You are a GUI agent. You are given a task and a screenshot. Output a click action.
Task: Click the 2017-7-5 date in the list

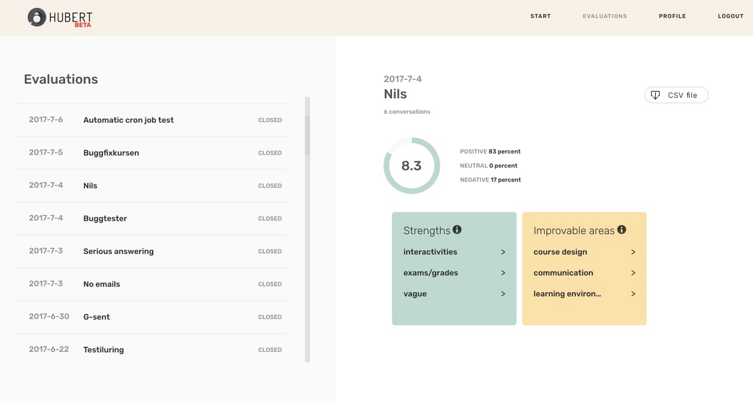46,152
